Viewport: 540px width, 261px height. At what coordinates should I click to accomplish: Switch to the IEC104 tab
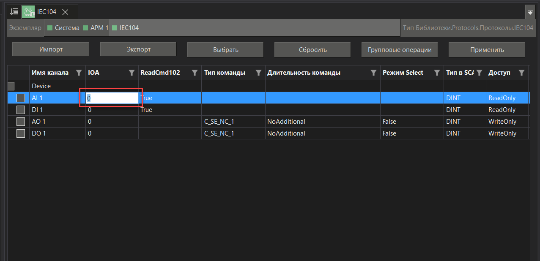click(x=47, y=12)
